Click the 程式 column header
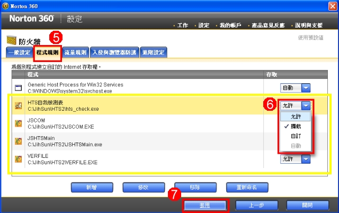Viewport: 339px width, 213px height. 144,75
